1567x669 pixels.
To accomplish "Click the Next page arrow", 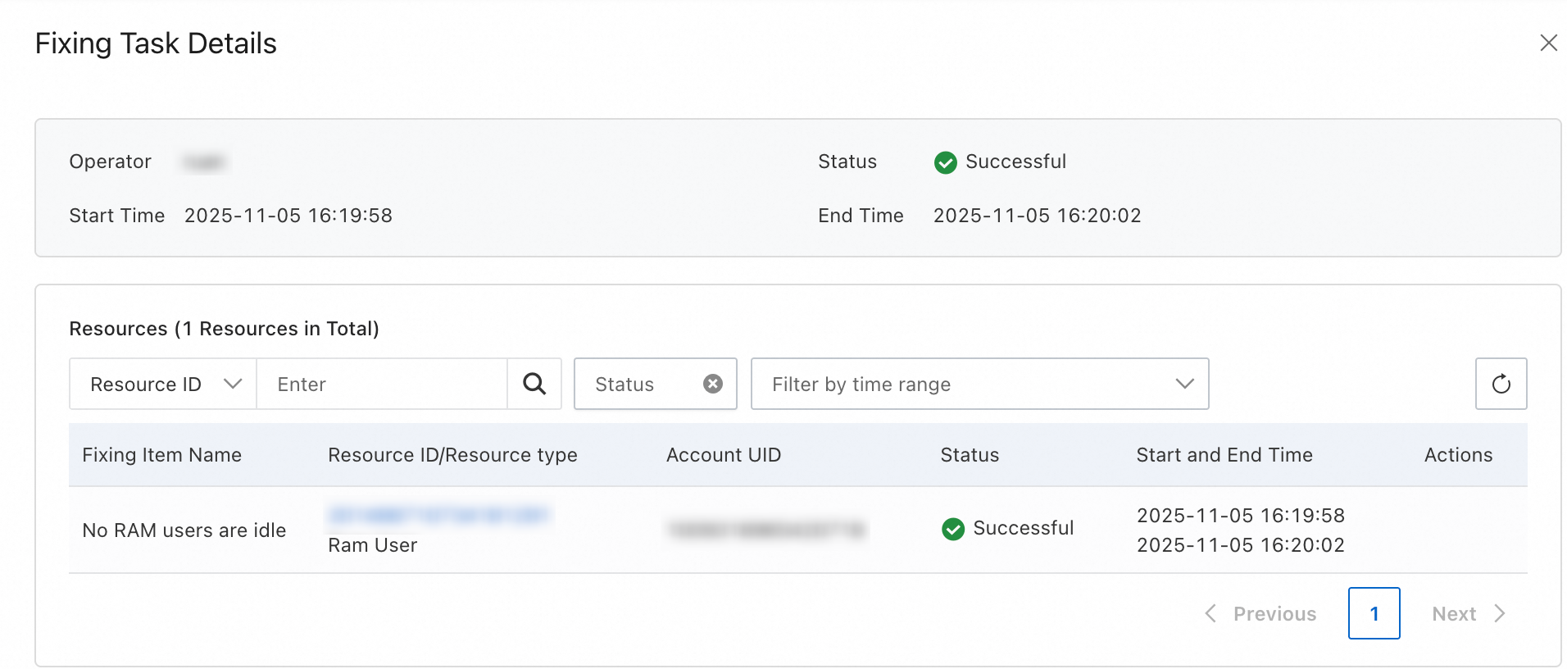I will (1500, 613).
